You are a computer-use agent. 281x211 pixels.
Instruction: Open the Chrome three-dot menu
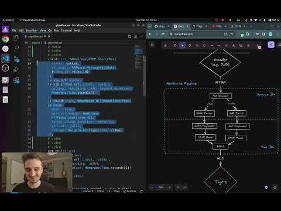[277, 34]
